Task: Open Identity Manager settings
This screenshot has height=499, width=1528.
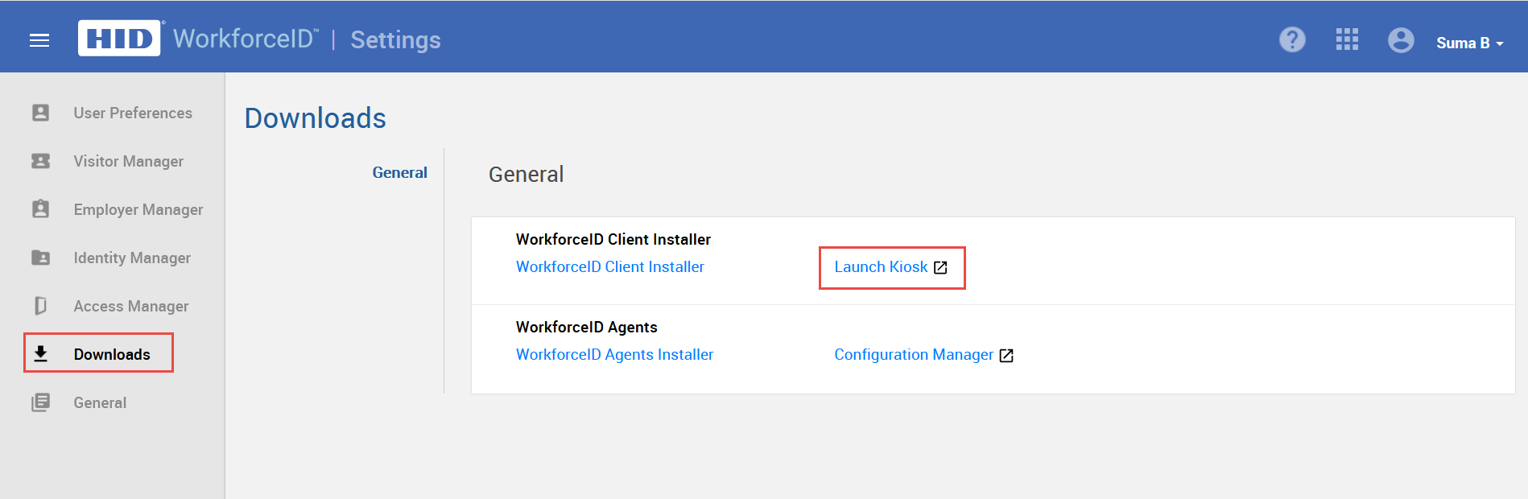Action: 132,258
